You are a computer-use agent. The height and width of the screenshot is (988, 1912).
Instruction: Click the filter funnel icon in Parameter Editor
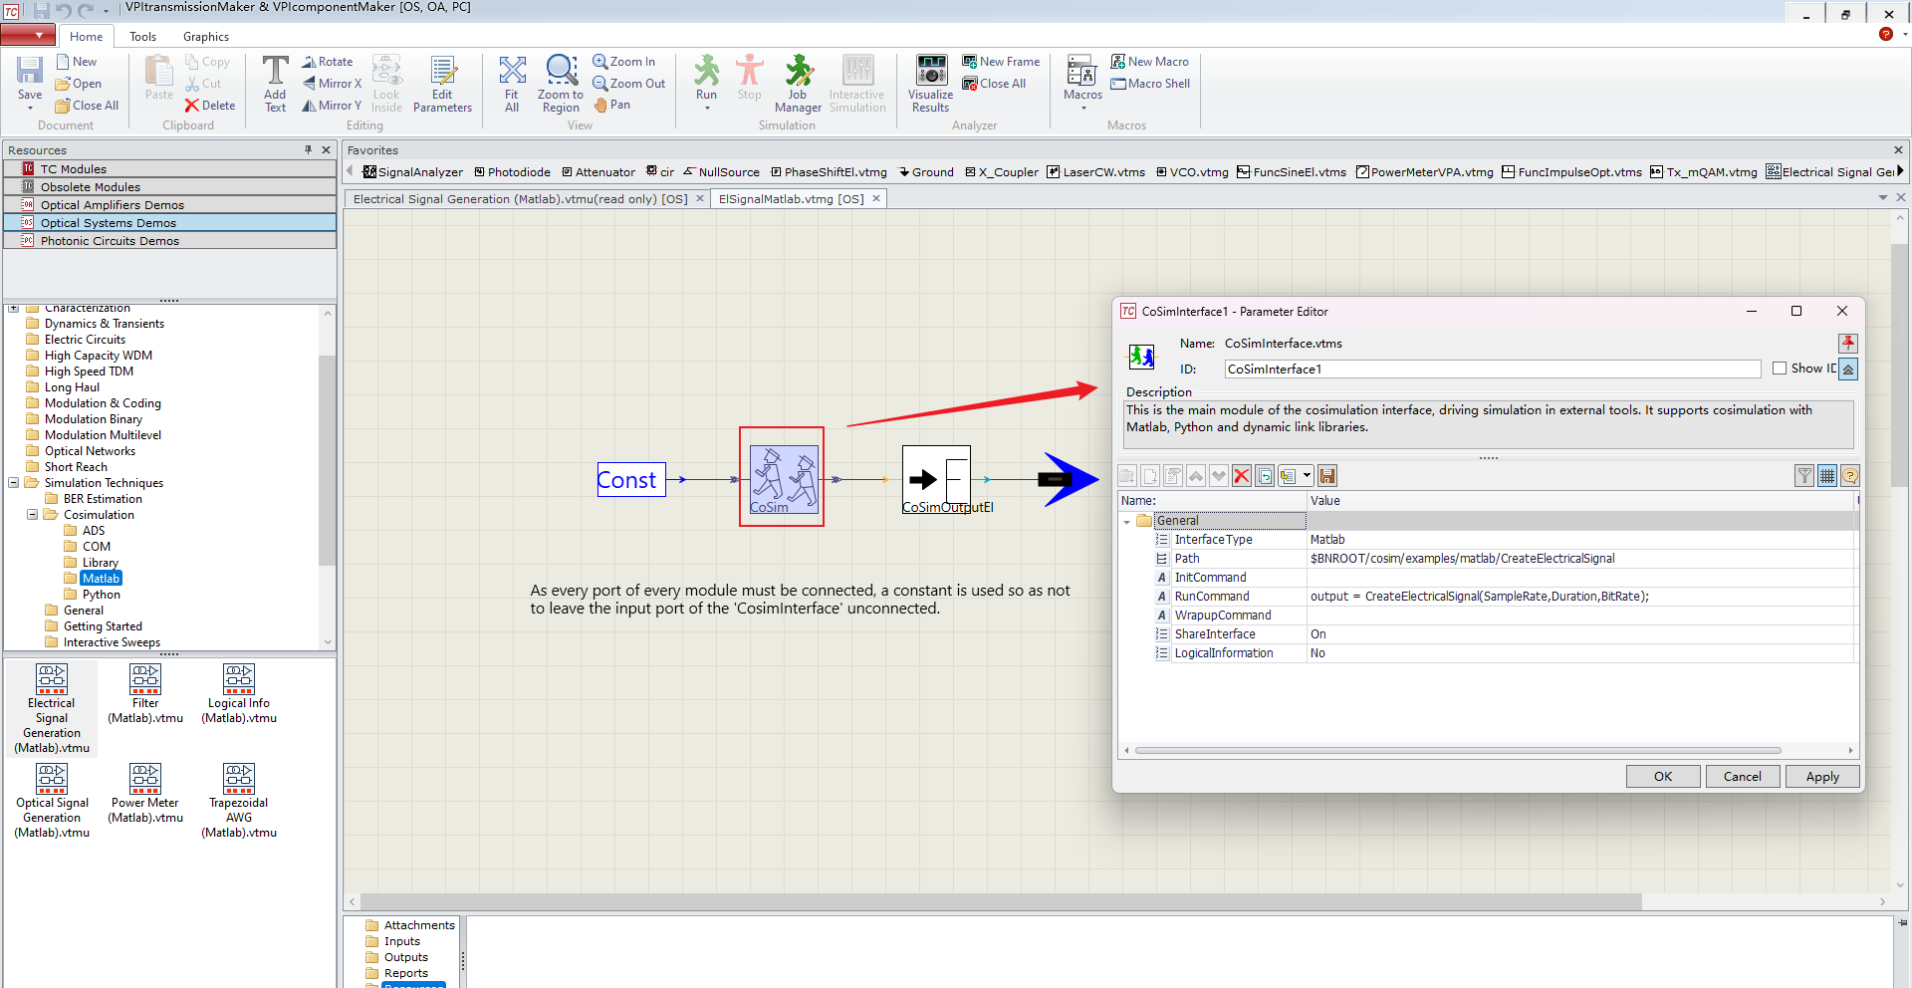point(1804,476)
